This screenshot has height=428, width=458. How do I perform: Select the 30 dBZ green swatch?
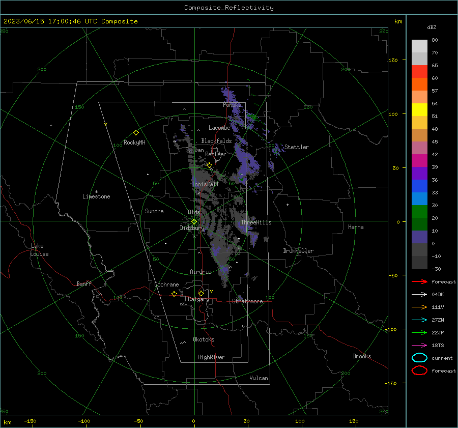click(x=419, y=211)
